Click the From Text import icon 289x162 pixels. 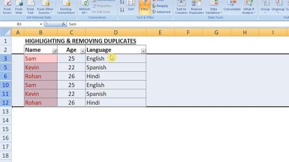[x=30, y=7]
